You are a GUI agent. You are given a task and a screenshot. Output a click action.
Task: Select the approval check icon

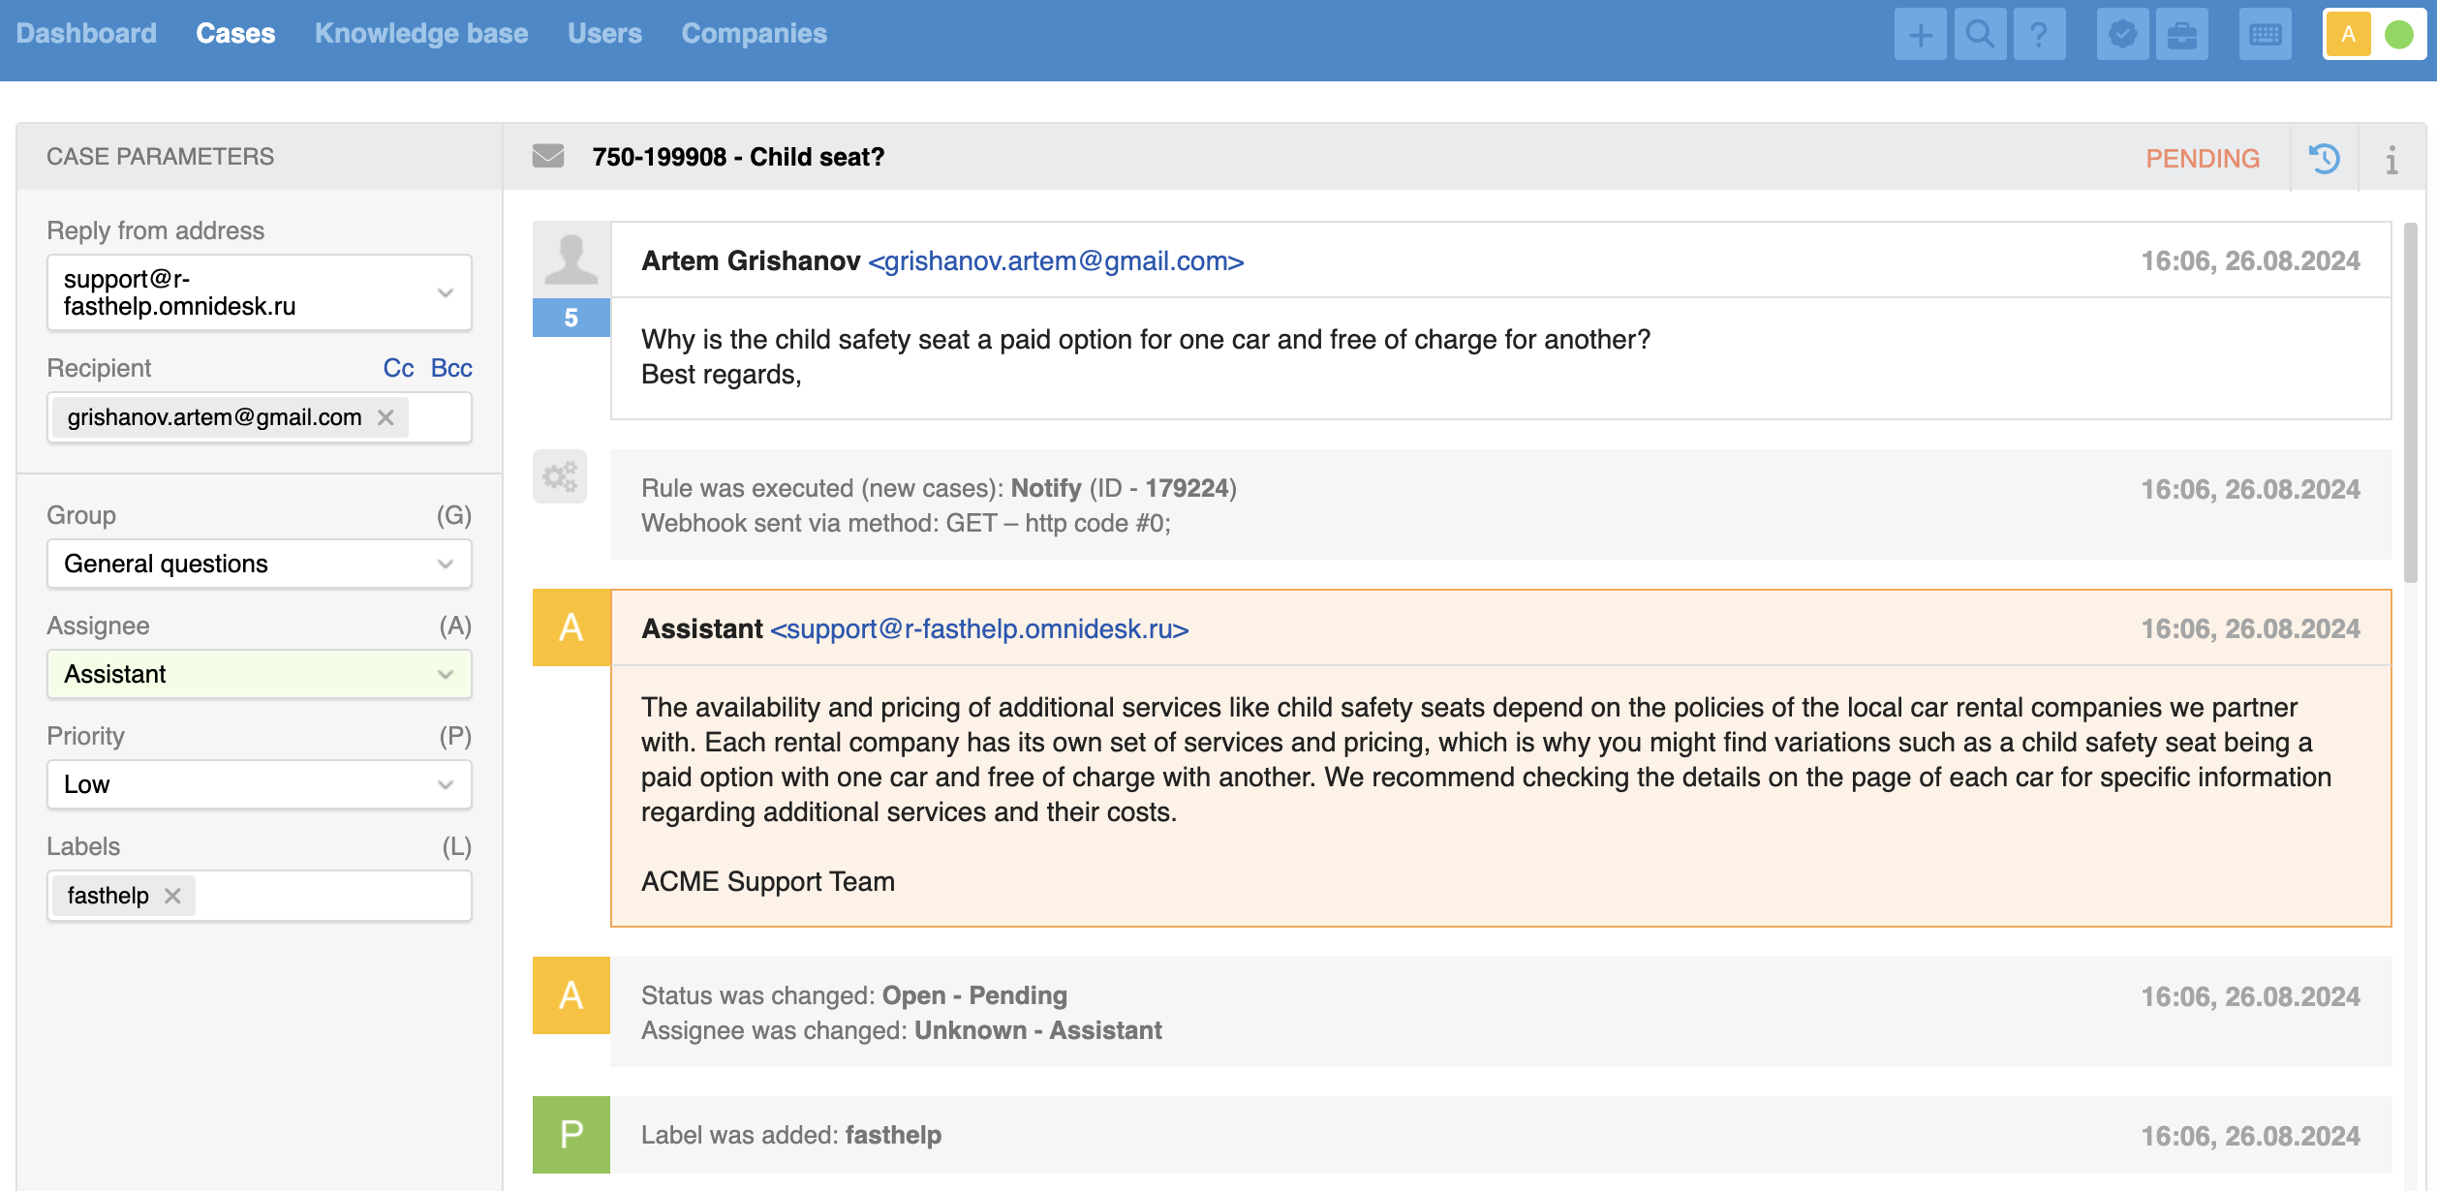point(2121,33)
